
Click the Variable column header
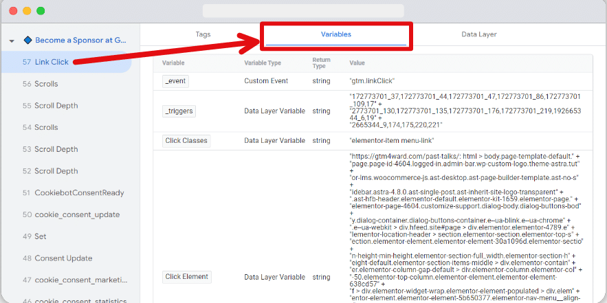click(173, 63)
